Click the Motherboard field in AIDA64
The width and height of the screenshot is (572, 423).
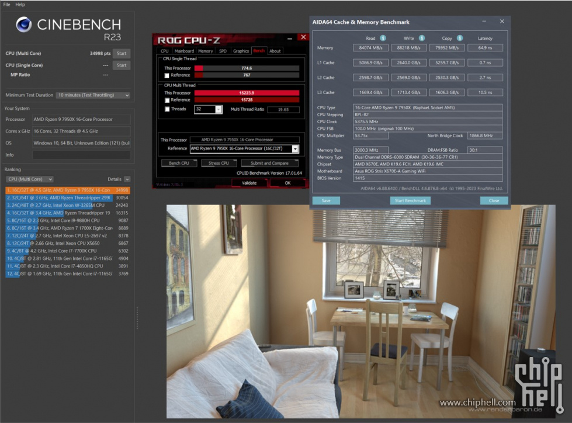(428, 171)
